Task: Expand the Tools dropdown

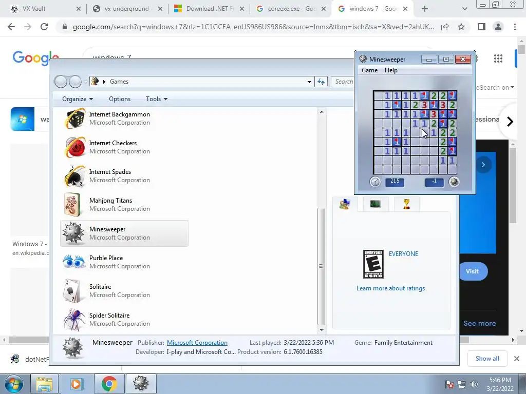Action: click(157, 99)
